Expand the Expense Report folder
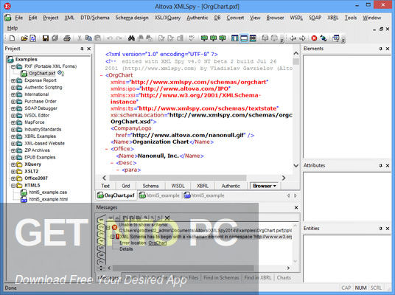The height and width of the screenshot is (295, 395). [13, 80]
